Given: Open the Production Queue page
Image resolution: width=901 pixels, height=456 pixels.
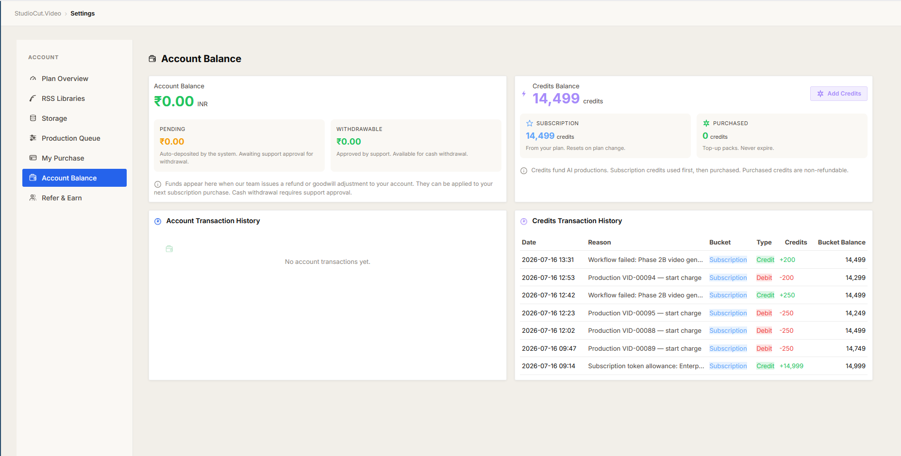Looking at the screenshot, I should (74, 138).
